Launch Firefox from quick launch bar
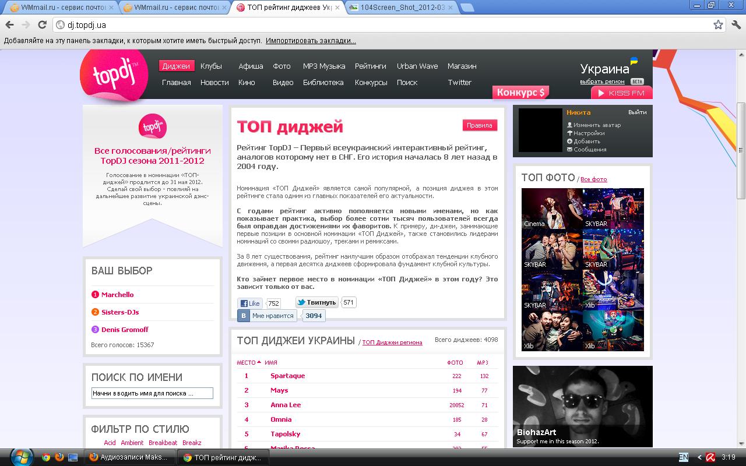Image resolution: width=746 pixels, height=466 pixels. click(x=59, y=457)
